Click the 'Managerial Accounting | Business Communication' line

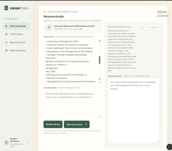tap(71, 81)
